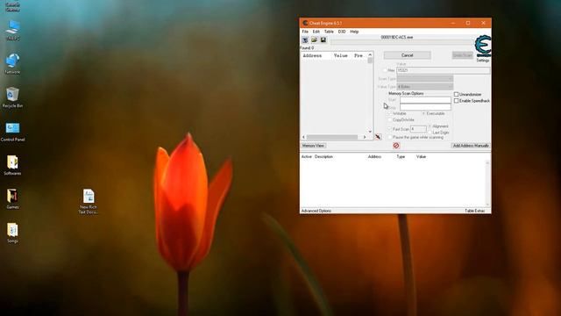Click the process name text above progress bar
This screenshot has width=561, height=316.
[x=397, y=37]
